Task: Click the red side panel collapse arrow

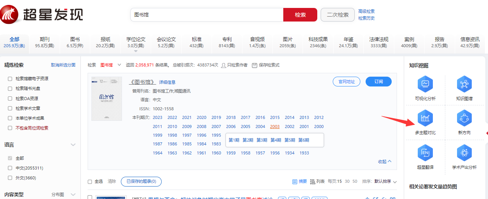Action: tap(486, 133)
